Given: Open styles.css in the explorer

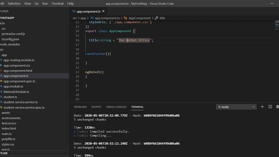Looking at the screenshot, I should point(8,144).
